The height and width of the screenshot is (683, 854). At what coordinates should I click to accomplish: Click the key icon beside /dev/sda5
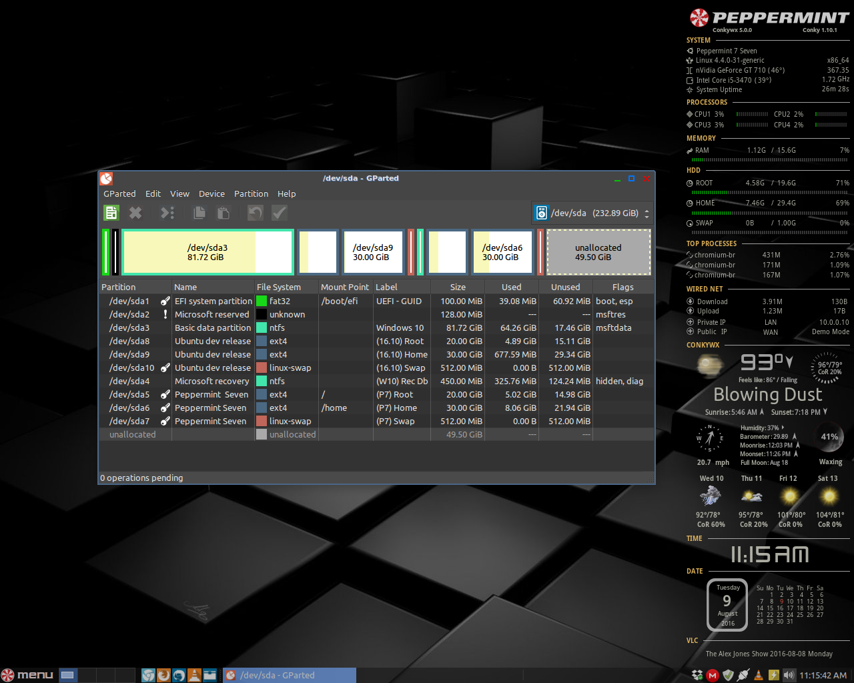click(x=165, y=394)
